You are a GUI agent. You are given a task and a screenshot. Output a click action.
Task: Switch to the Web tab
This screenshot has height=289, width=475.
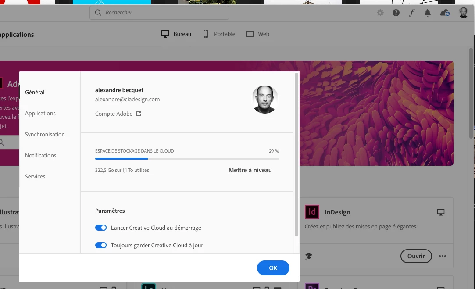click(x=258, y=34)
